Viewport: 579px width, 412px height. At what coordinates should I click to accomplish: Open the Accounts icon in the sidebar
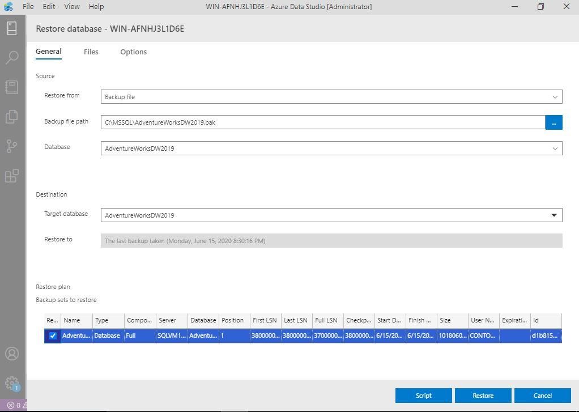(12, 354)
